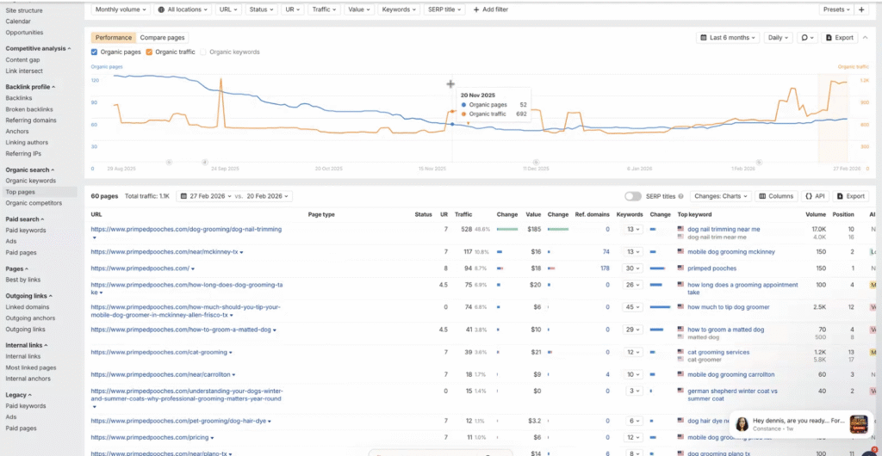
Task: Collapse the chart panel with chevron
Action: [x=866, y=38]
